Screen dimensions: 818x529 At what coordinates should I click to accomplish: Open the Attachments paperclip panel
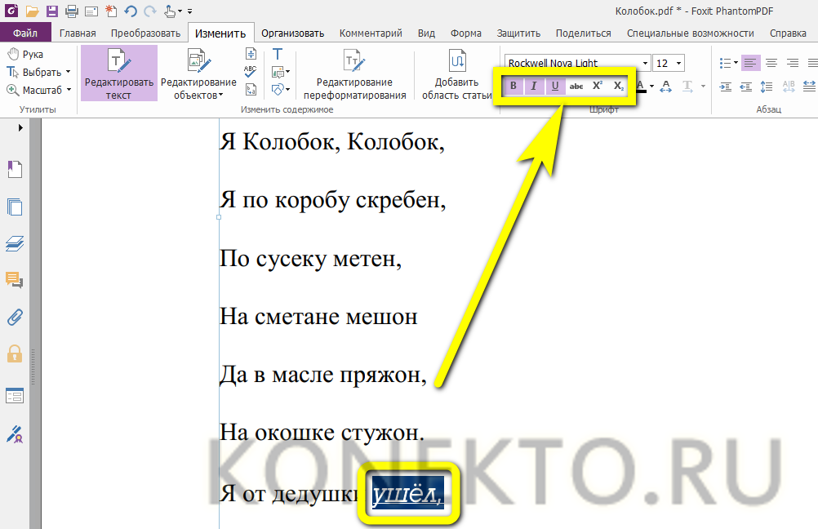(x=15, y=317)
